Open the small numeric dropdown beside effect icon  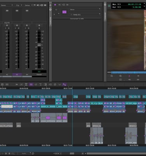56,14
